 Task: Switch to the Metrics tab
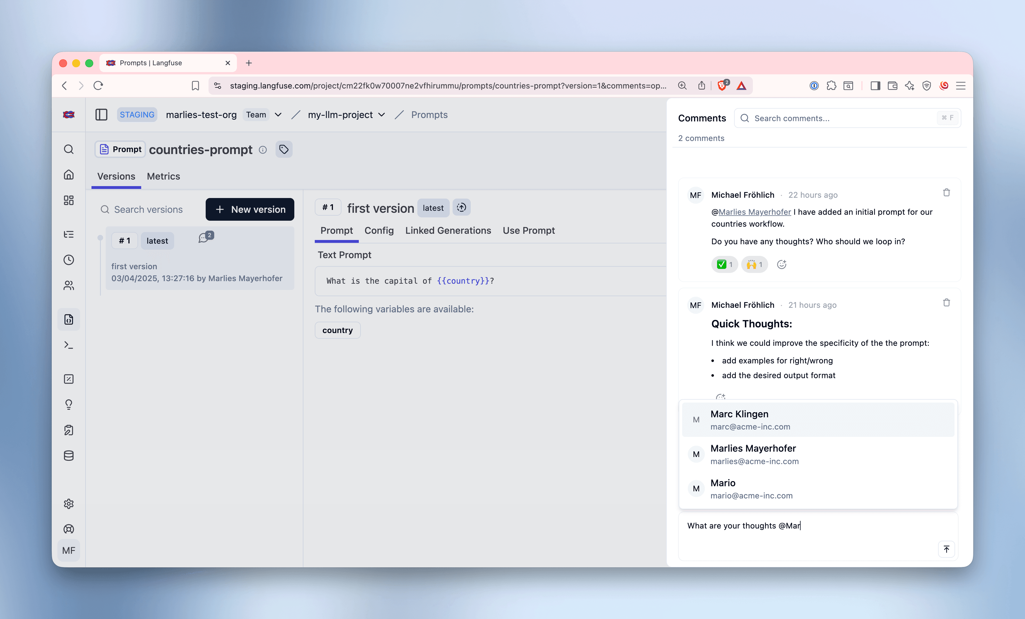click(163, 176)
